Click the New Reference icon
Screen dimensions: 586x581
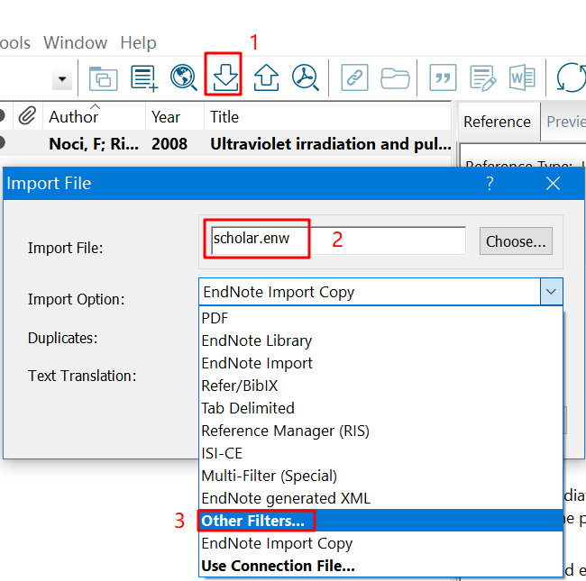[144, 77]
